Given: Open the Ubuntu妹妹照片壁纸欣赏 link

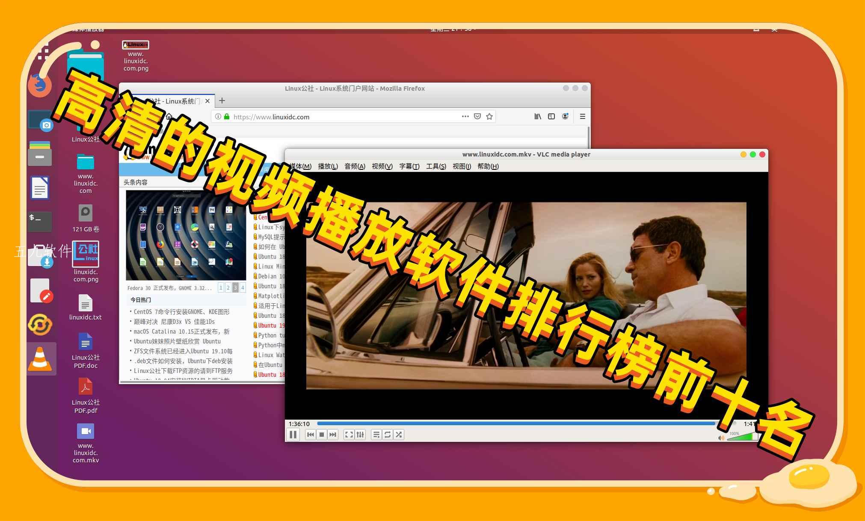Looking at the screenshot, I should 177,341.
